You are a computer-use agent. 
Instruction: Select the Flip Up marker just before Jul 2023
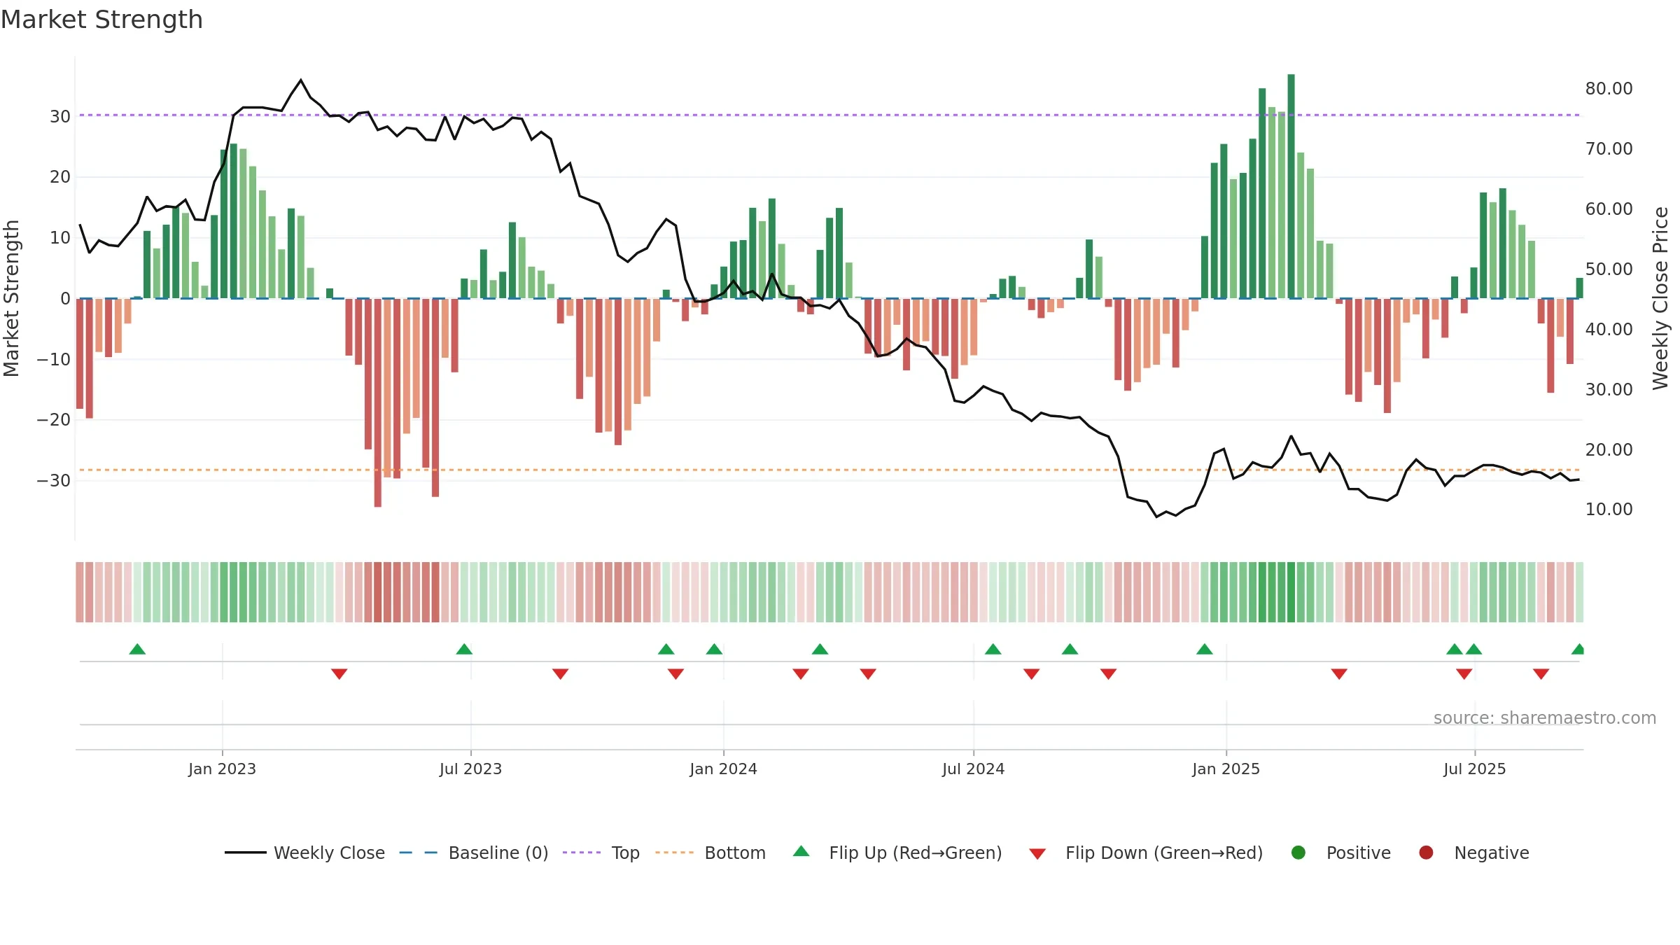[464, 649]
